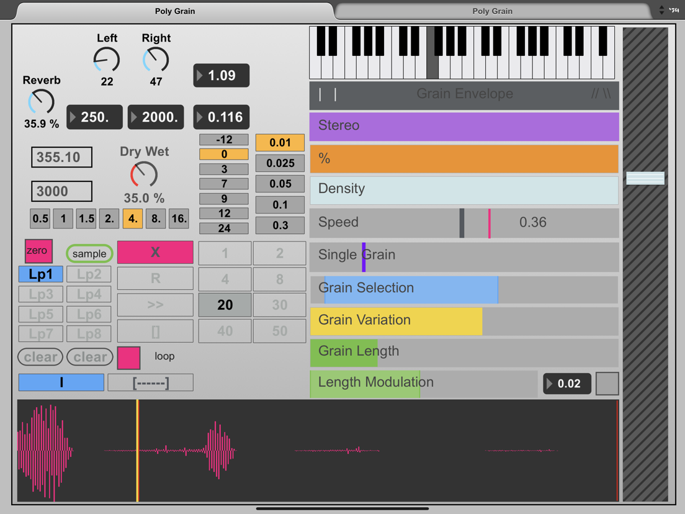Adjust the Reverb dial
685x514 pixels.
[x=41, y=102]
